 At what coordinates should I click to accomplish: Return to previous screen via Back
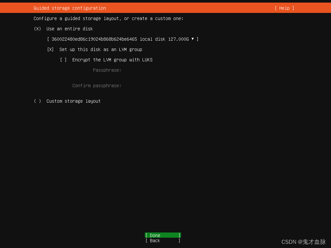[163, 241]
